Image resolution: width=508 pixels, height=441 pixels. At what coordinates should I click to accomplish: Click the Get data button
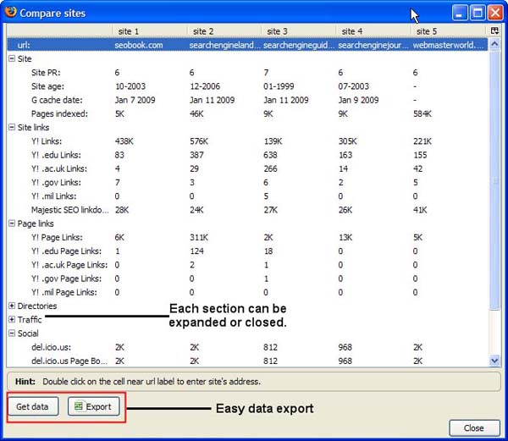(32, 406)
